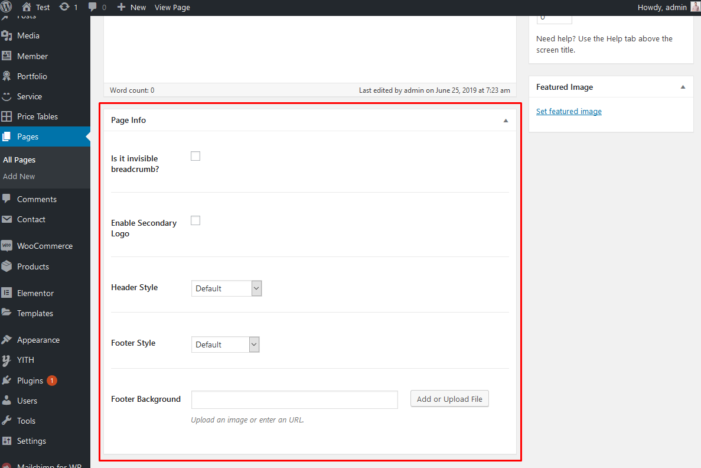
Task: Click the Portfolio sidebar icon
Action: coord(7,76)
